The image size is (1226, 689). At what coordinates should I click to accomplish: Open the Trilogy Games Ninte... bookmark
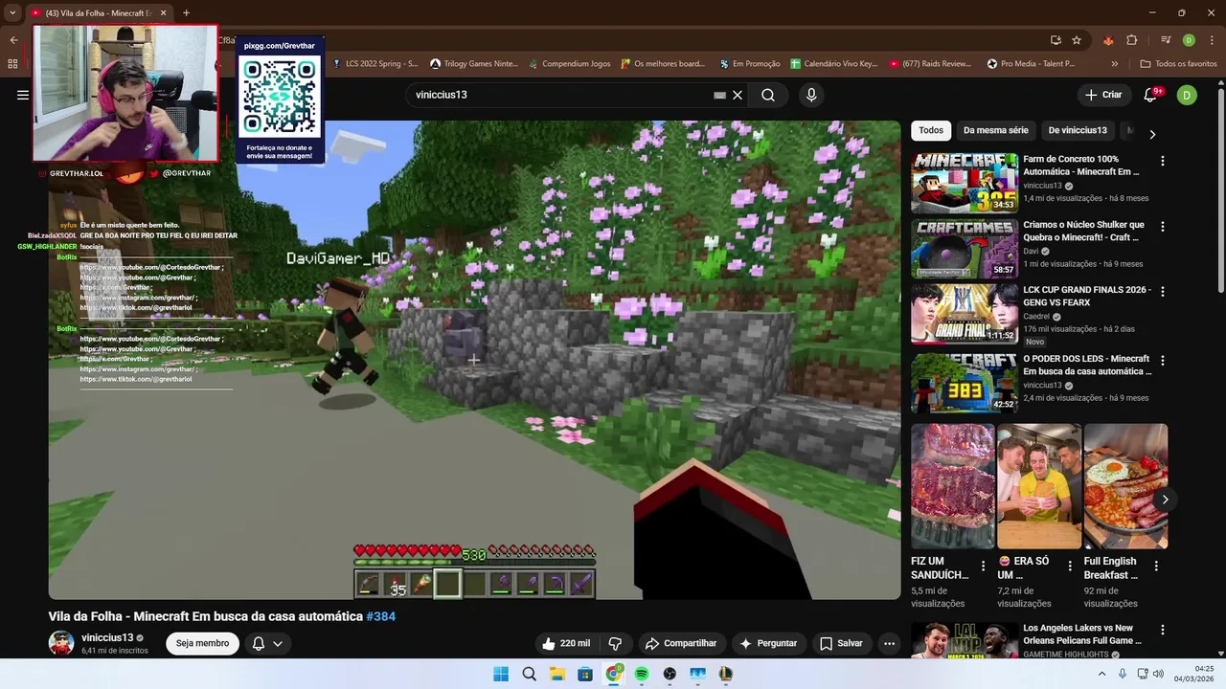point(474,64)
